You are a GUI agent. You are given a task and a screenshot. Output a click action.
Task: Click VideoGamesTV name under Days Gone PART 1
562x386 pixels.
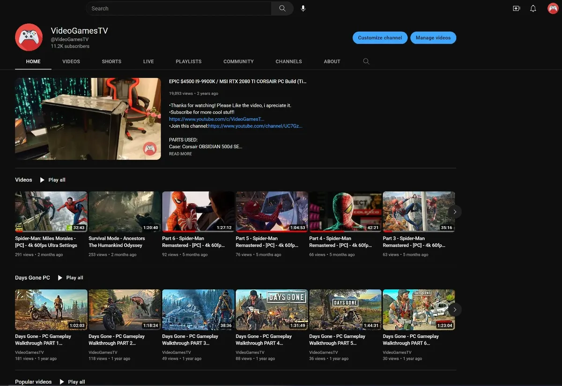[29, 352]
